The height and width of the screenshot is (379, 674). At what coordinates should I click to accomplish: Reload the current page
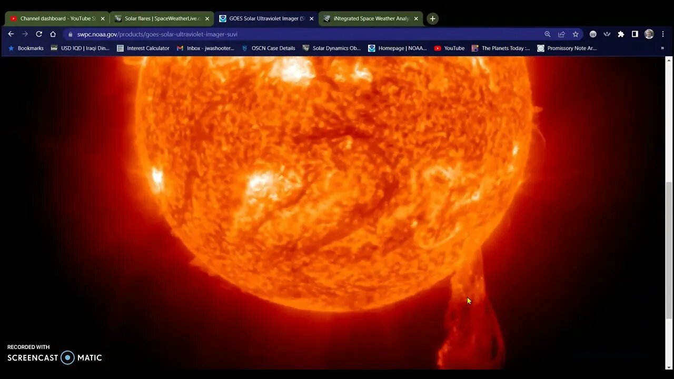pos(39,34)
